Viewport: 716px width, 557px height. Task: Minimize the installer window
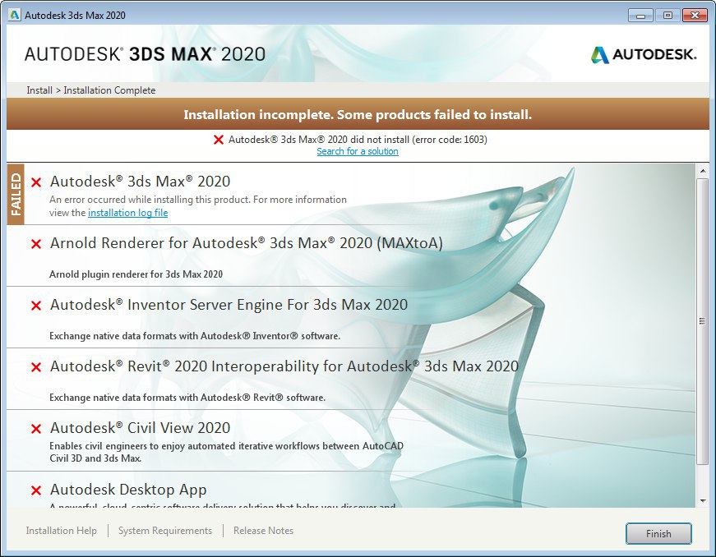click(x=640, y=16)
